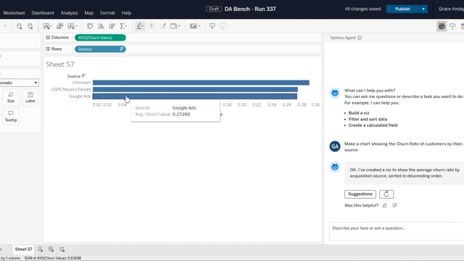Click the Size marks card button
The height and width of the screenshot is (261, 464).
11,97
